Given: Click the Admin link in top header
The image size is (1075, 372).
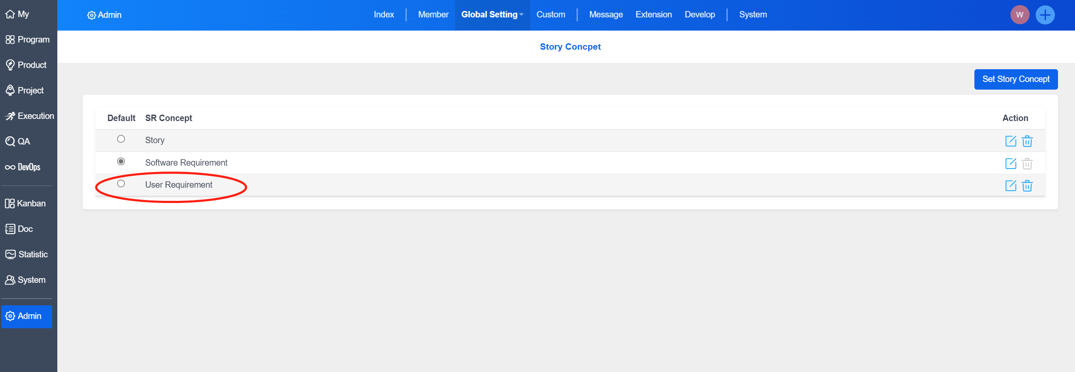Looking at the screenshot, I should tap(104, 15).
